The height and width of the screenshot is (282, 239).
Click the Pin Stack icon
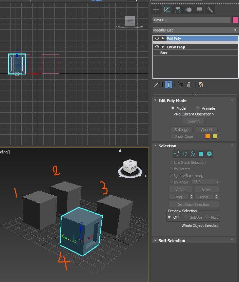tap(156, 85)
